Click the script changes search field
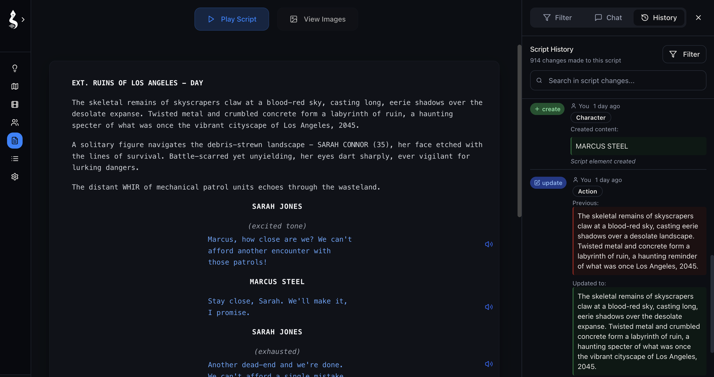This screenshot has width=714, height=377. tap(618, 80)
